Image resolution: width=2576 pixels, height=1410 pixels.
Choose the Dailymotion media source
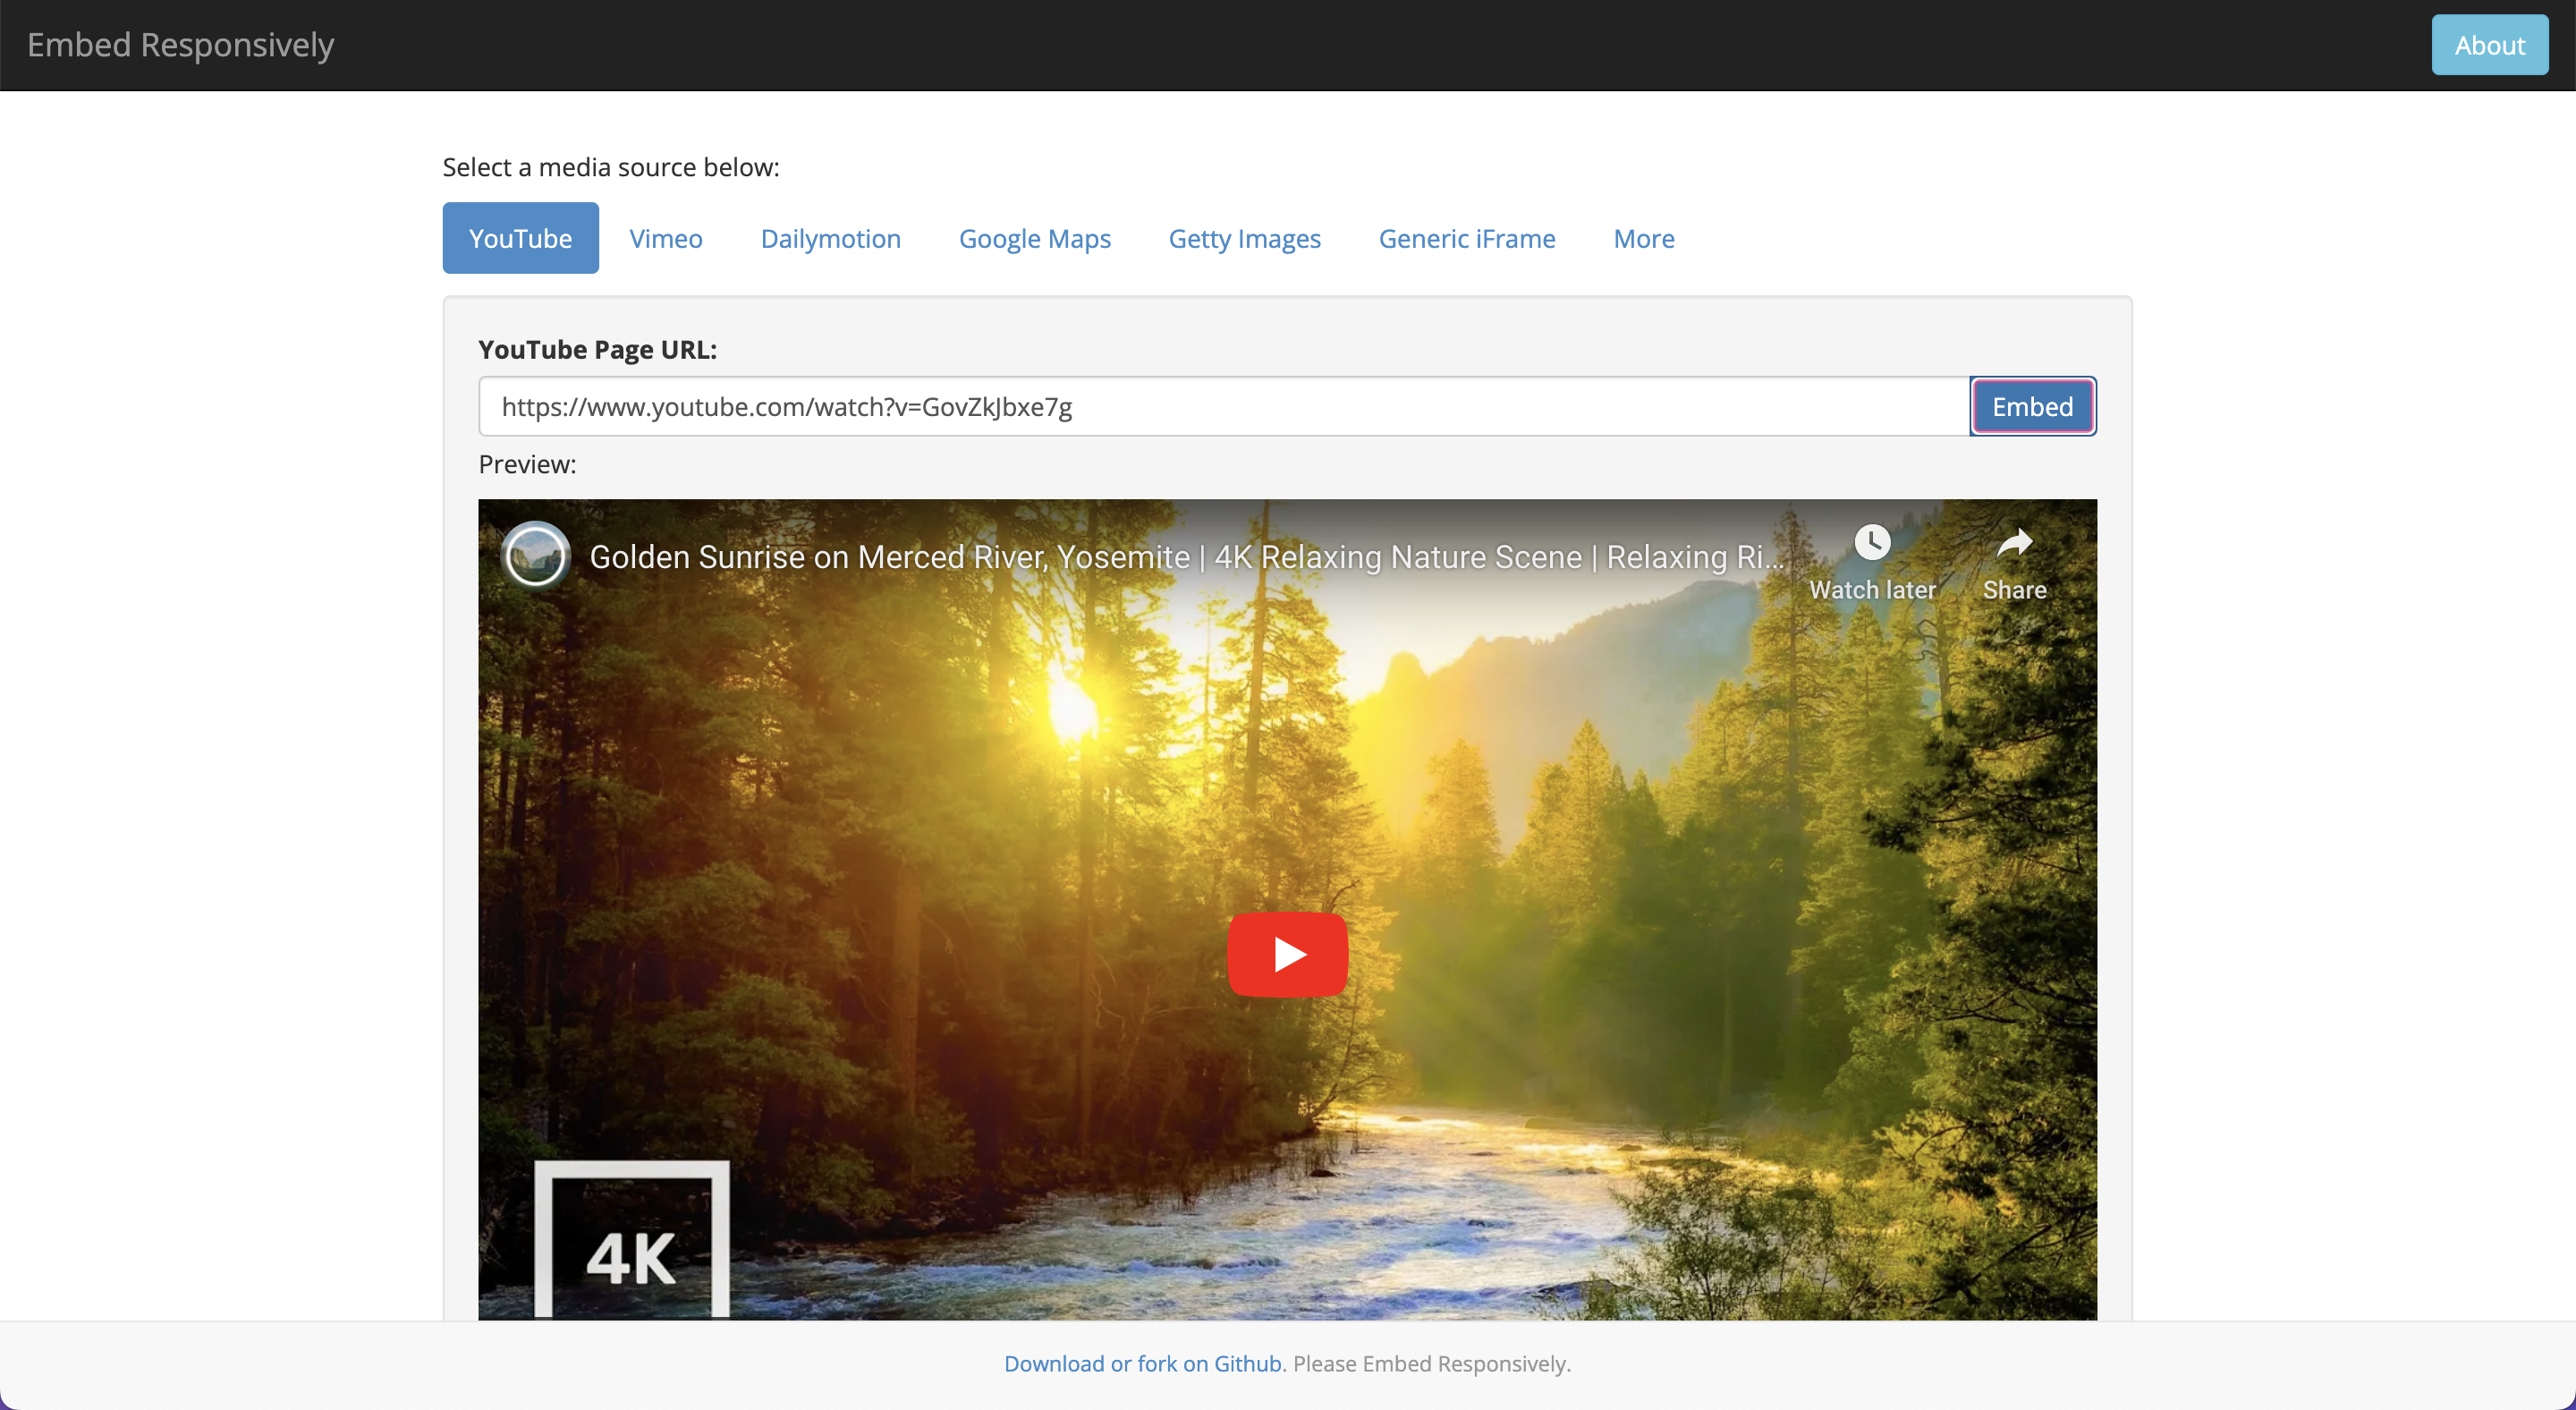[x=830, y=239]
